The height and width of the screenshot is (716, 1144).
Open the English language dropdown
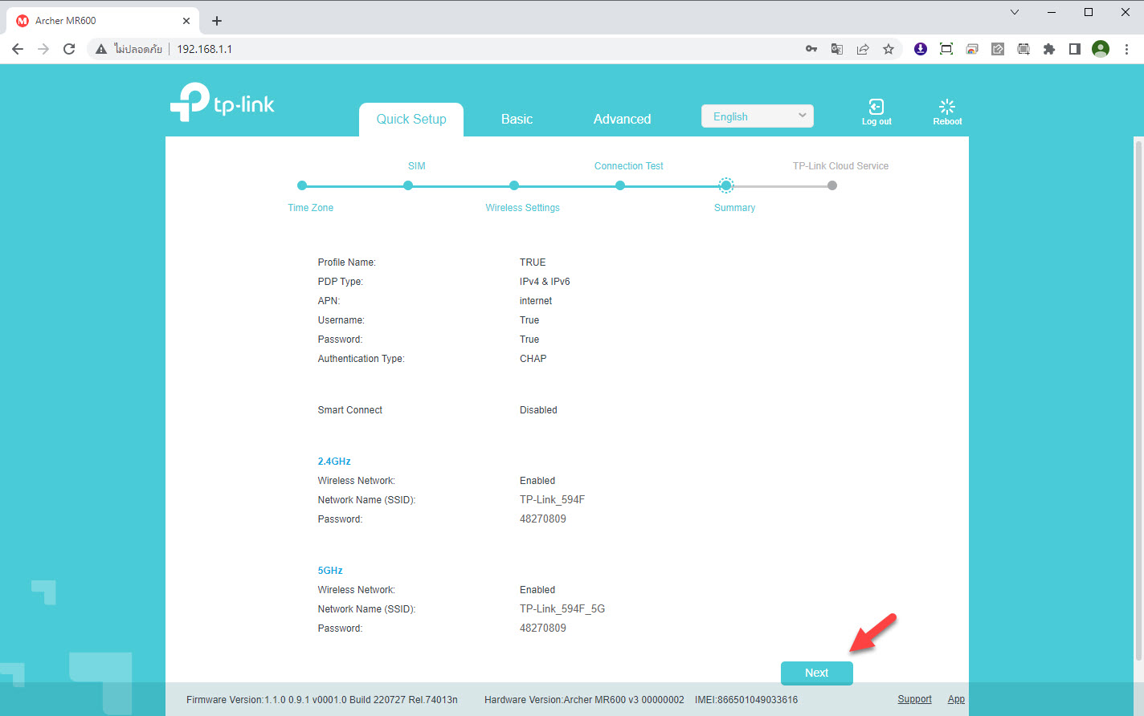pyautogui.click(x=758, y=116)
